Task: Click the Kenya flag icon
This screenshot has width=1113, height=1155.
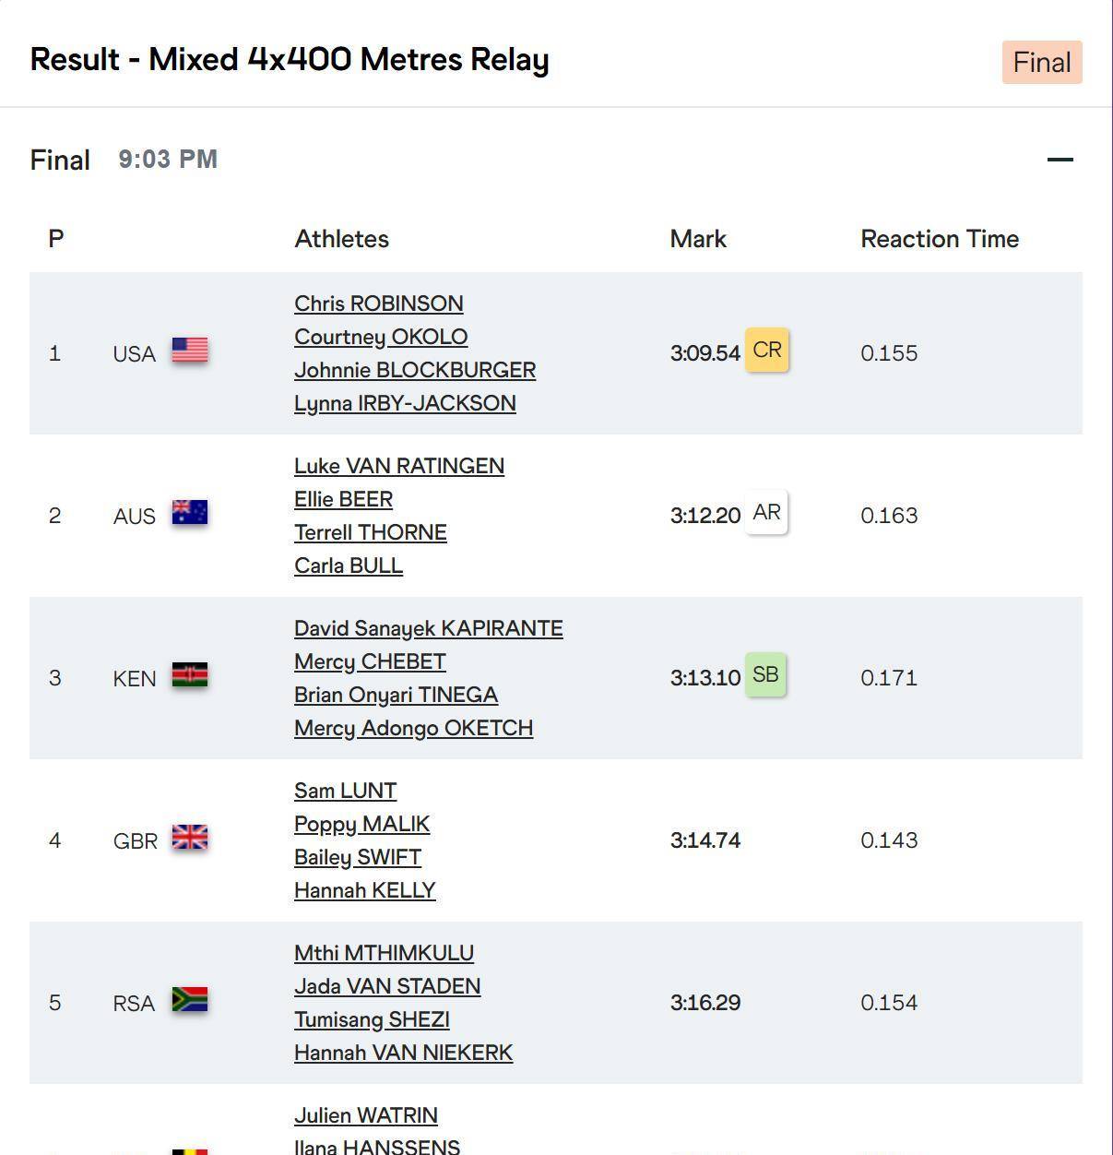Action: click(x=190, y=675)
